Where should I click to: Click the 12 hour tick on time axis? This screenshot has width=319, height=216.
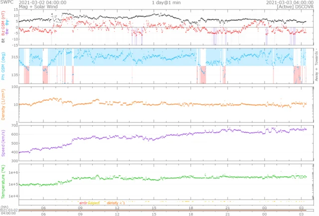pos(117,208)
